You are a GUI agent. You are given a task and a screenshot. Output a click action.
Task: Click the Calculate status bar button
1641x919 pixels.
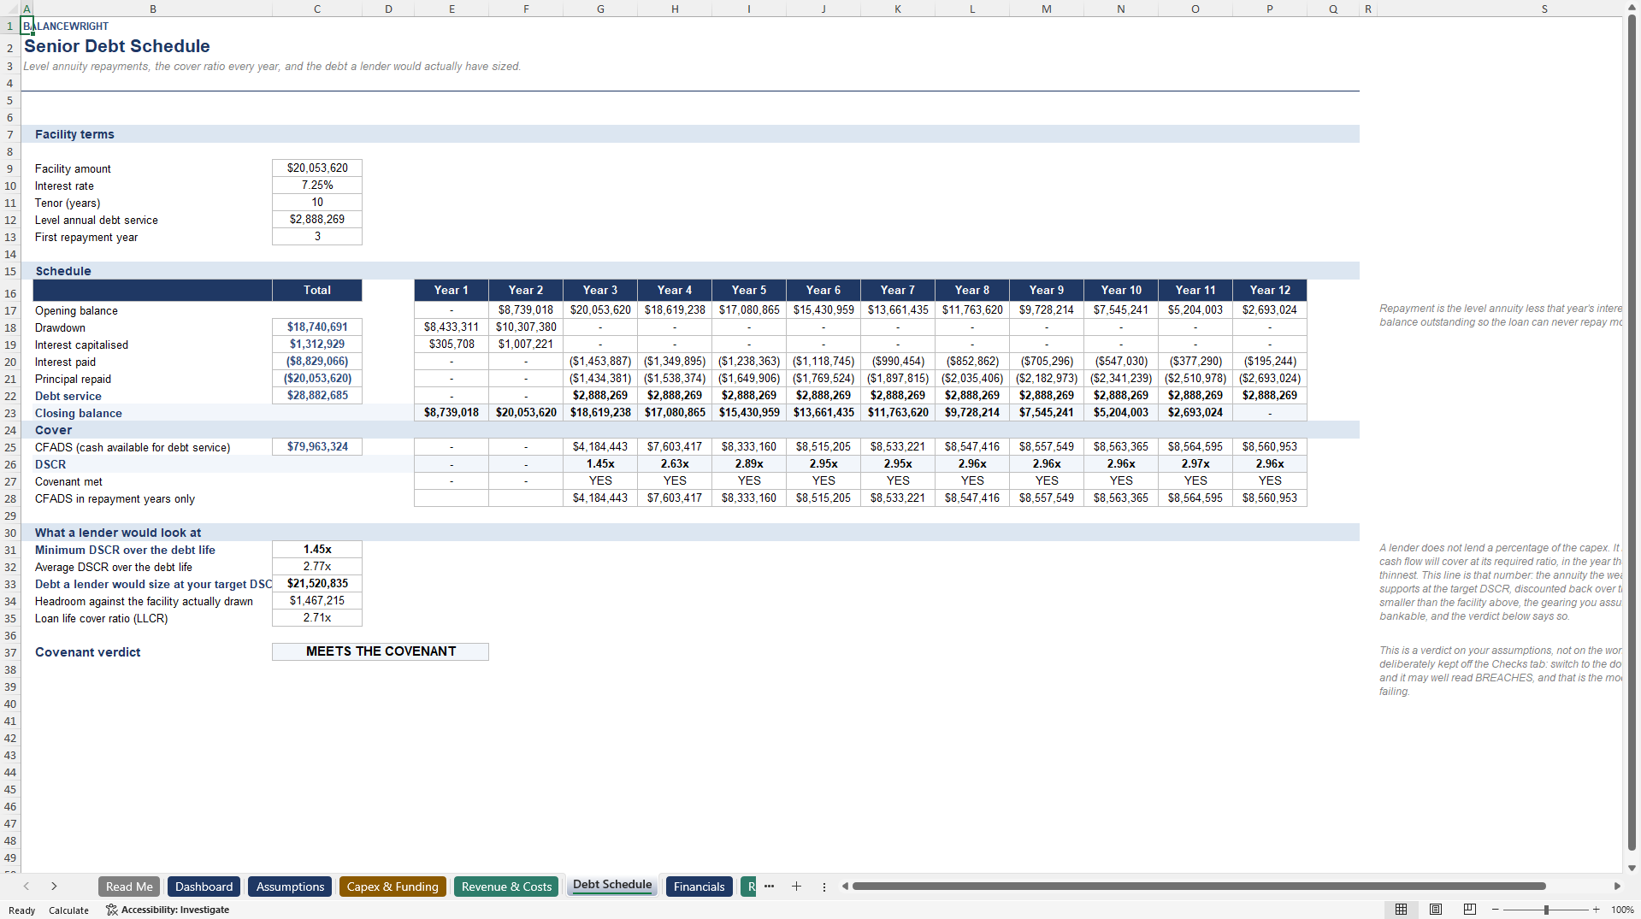coord(68,910)
